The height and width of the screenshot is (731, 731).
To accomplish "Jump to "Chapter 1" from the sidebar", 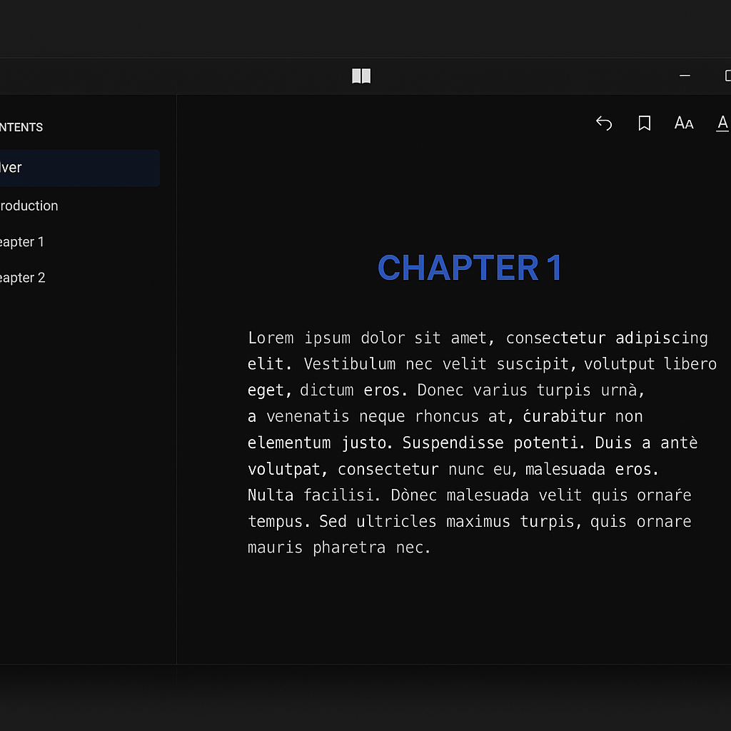I will point(21,241).
